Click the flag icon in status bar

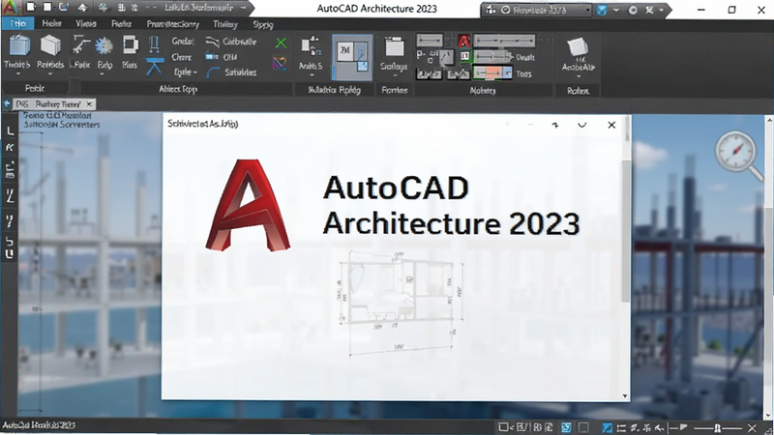[x=684, y=427]
